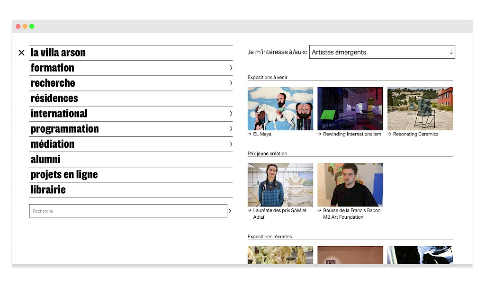Open the Rewinding Internationalism exhibition image
Image resolution: width=485 pixels, height=287 pixels.
(x=350, y=108)
